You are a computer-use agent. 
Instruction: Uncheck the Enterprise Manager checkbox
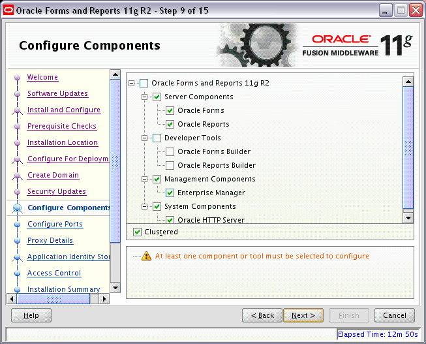170,193
